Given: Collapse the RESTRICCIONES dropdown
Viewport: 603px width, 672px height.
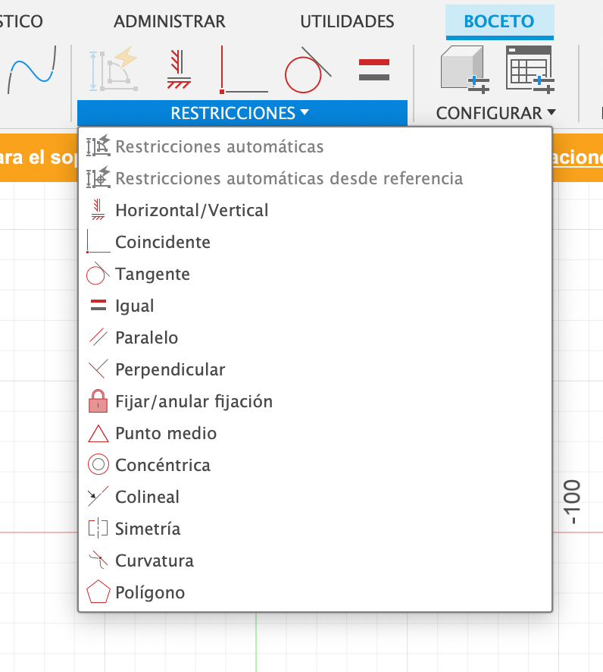Looking at the screenshot, I should pos(242,113).
